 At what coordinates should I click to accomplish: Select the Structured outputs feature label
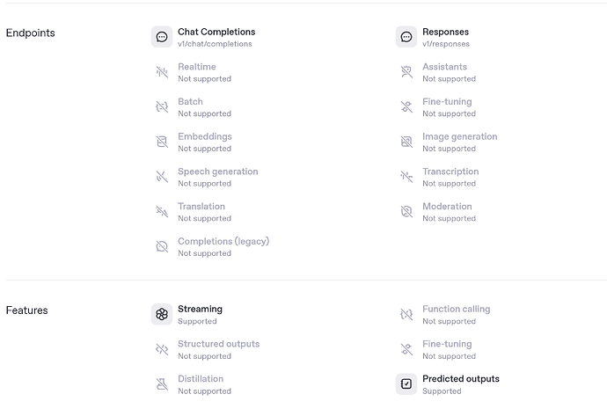point(218,344)
